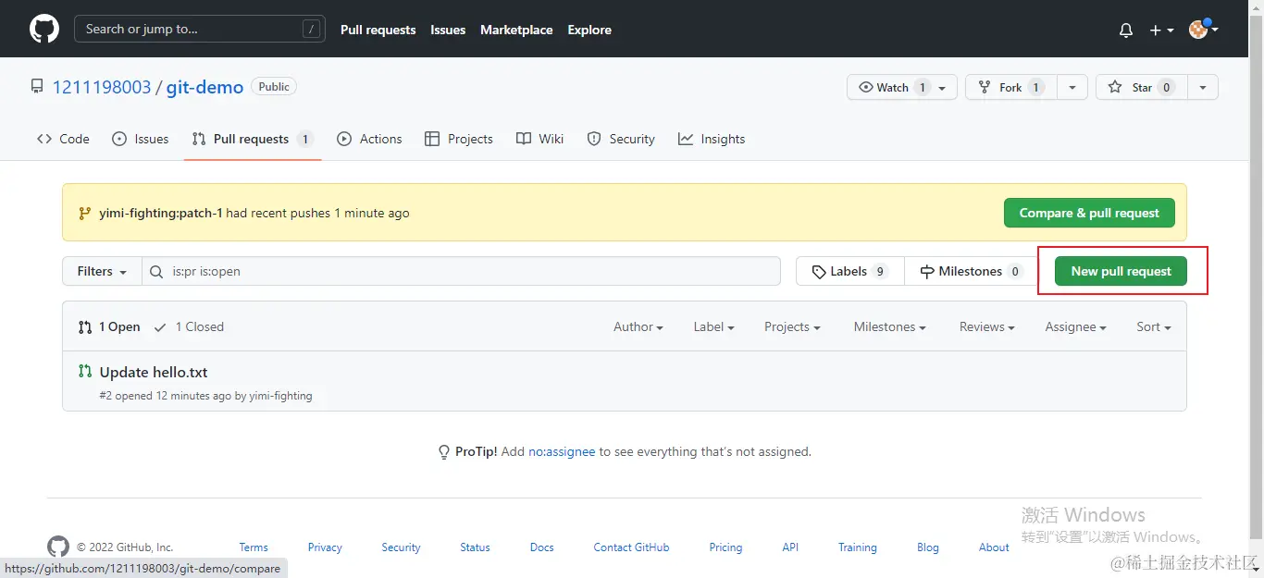Image resolution: width=1264 pixels, height=578 pixels.
Task: Expand the Assignee filter
Action: 1076,326
